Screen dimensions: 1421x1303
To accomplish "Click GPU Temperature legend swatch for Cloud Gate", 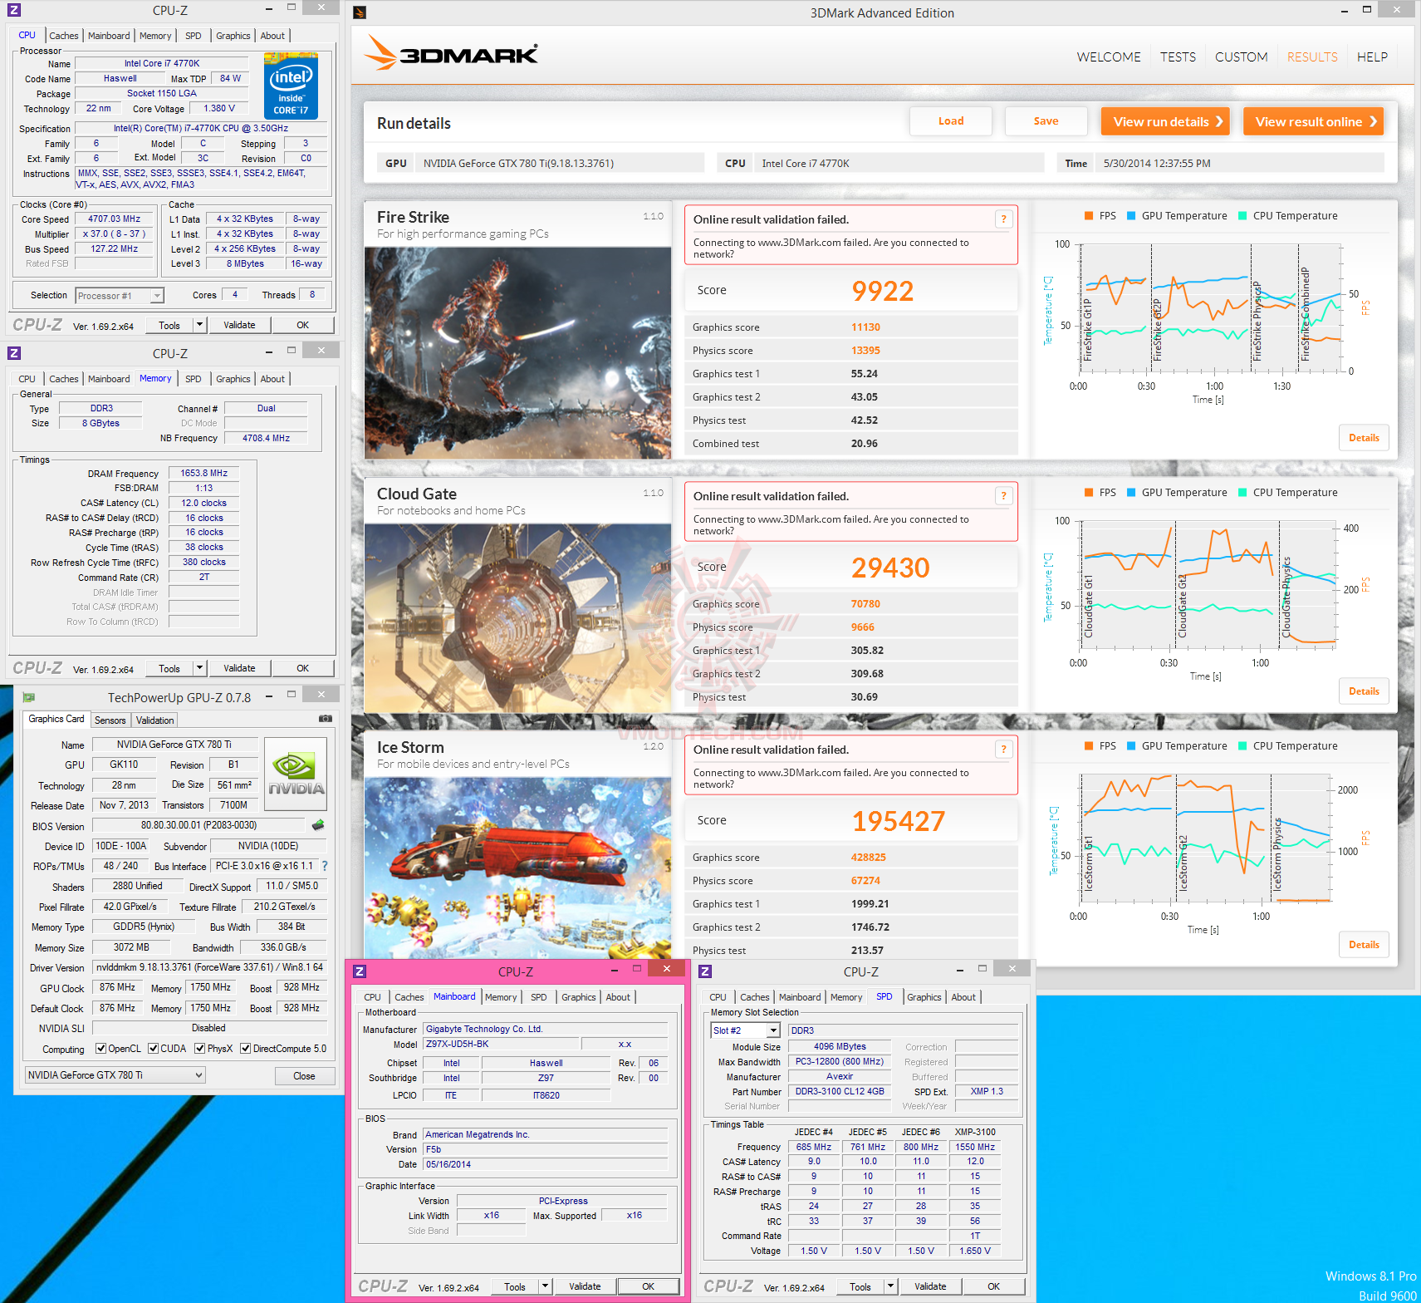I will (1131, 493).
